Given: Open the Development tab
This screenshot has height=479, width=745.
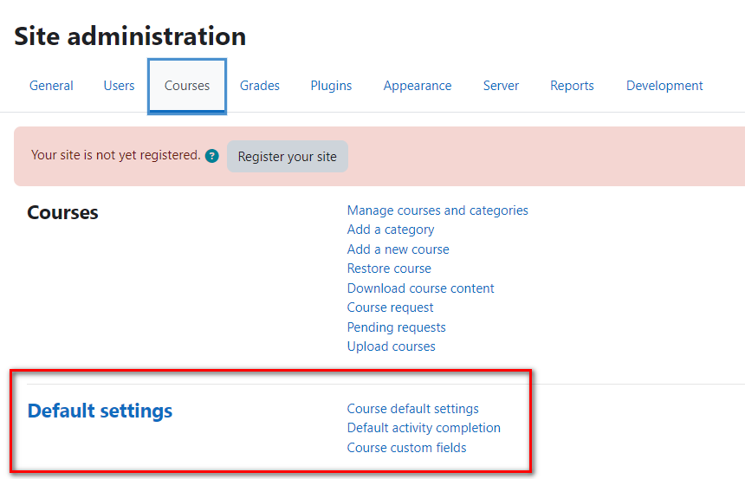Looking at the screenshot, I should point(664,86).
